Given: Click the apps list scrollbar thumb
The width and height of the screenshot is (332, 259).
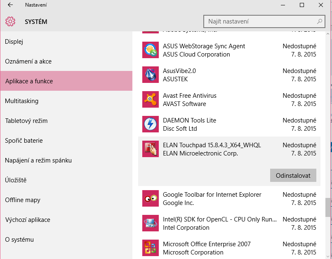Looking at the screenshot, I should (x=328, y=207).
